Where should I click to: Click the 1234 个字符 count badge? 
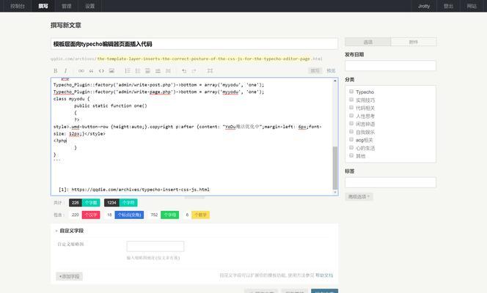coord(121,202)
